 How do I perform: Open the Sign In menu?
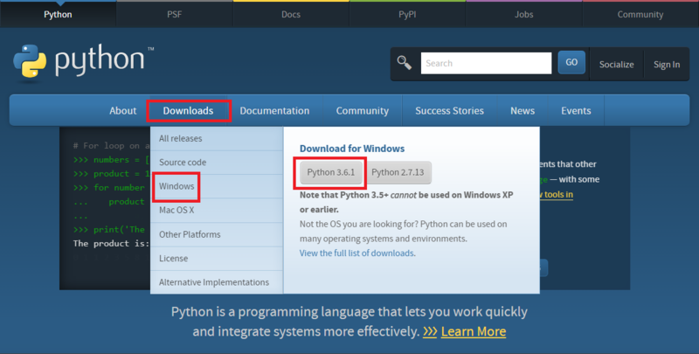tap(667, 65)
